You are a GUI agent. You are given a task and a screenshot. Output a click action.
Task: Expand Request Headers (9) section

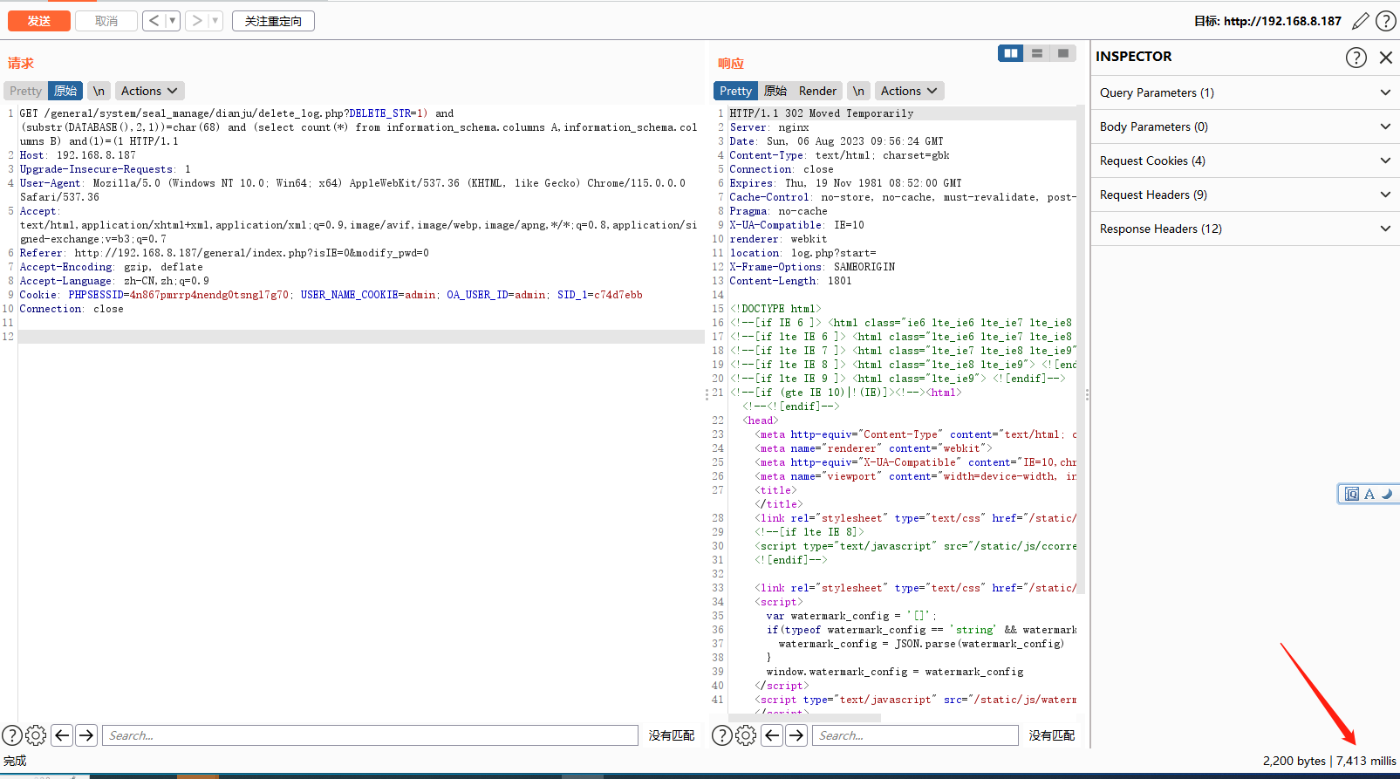pos(1245,195)
